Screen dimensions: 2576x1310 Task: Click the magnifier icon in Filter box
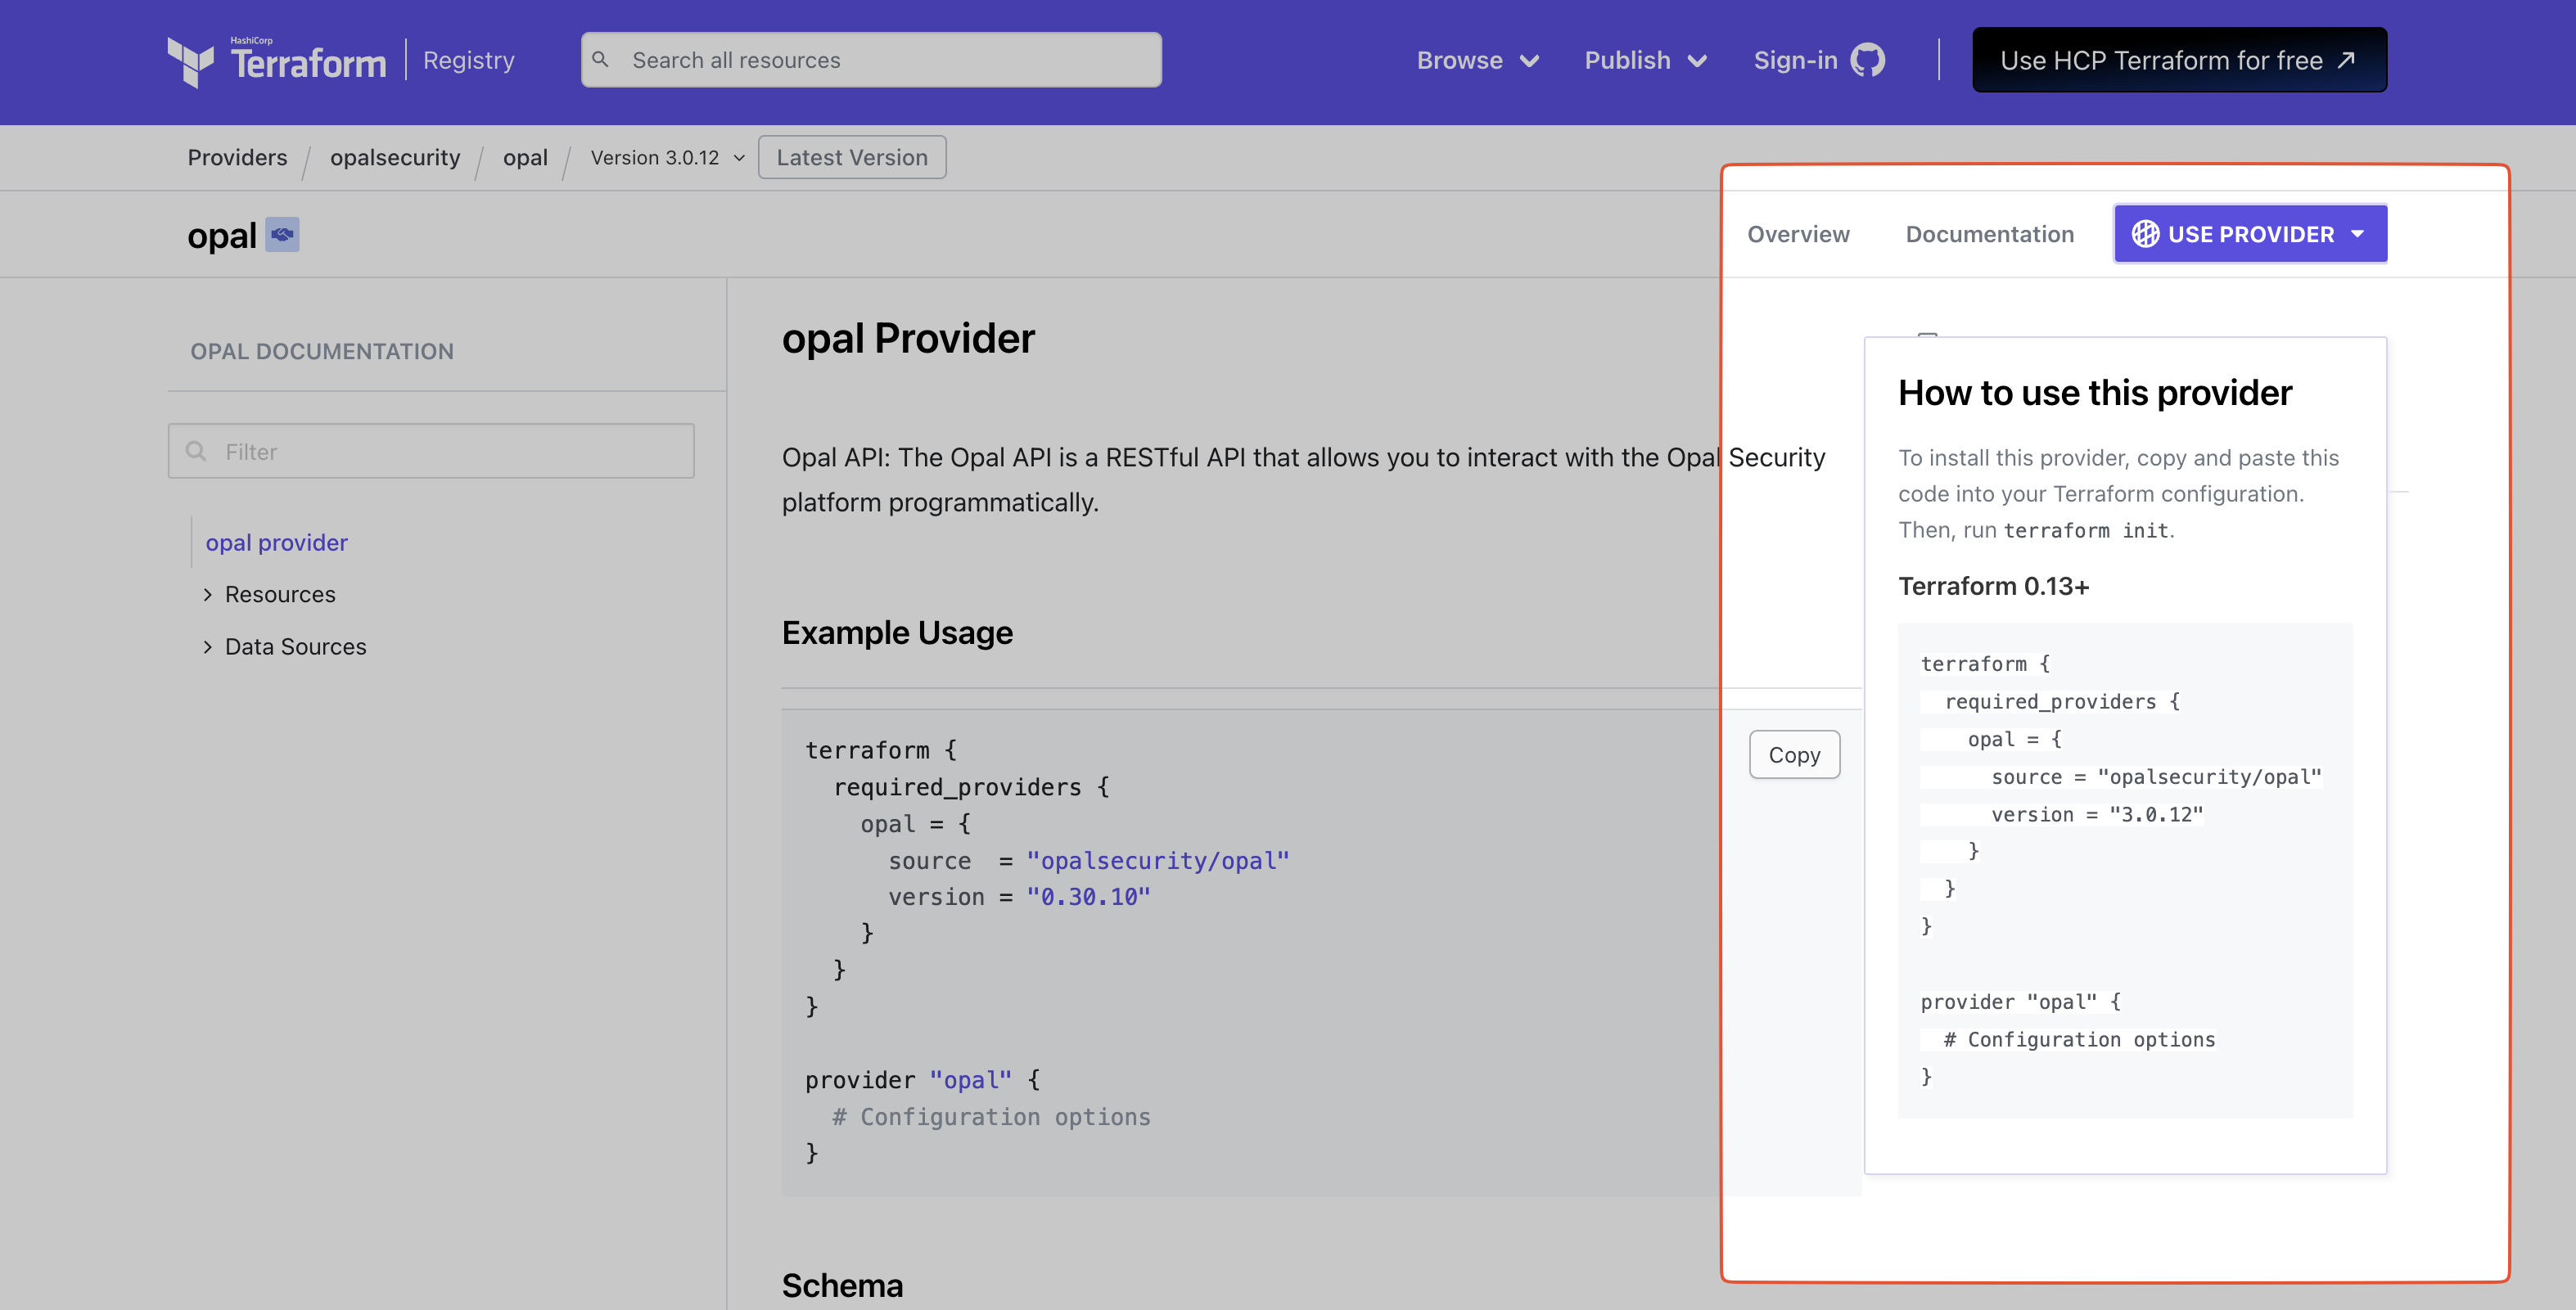click(x=197, y=452)
